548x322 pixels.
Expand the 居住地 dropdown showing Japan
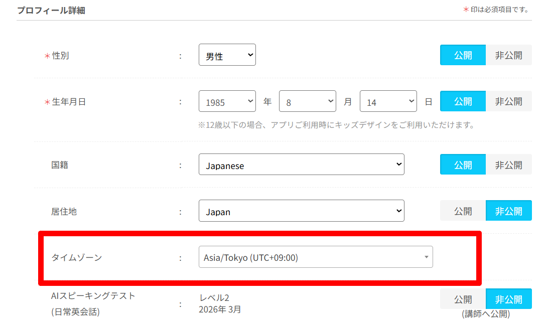pyautogui.click(x=301, y=211)
